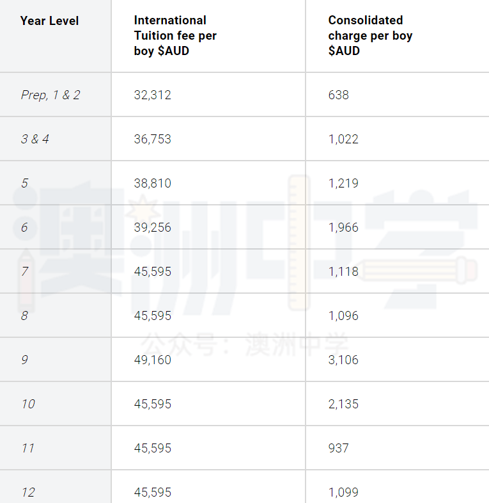Click the Consolidated charge per boy header

click(x=370, y=35)
